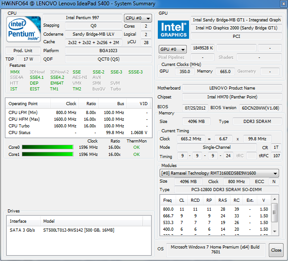288x261 pixels.
Task: Click the Intel Pentium inside logo
Action: pos(23,29)
